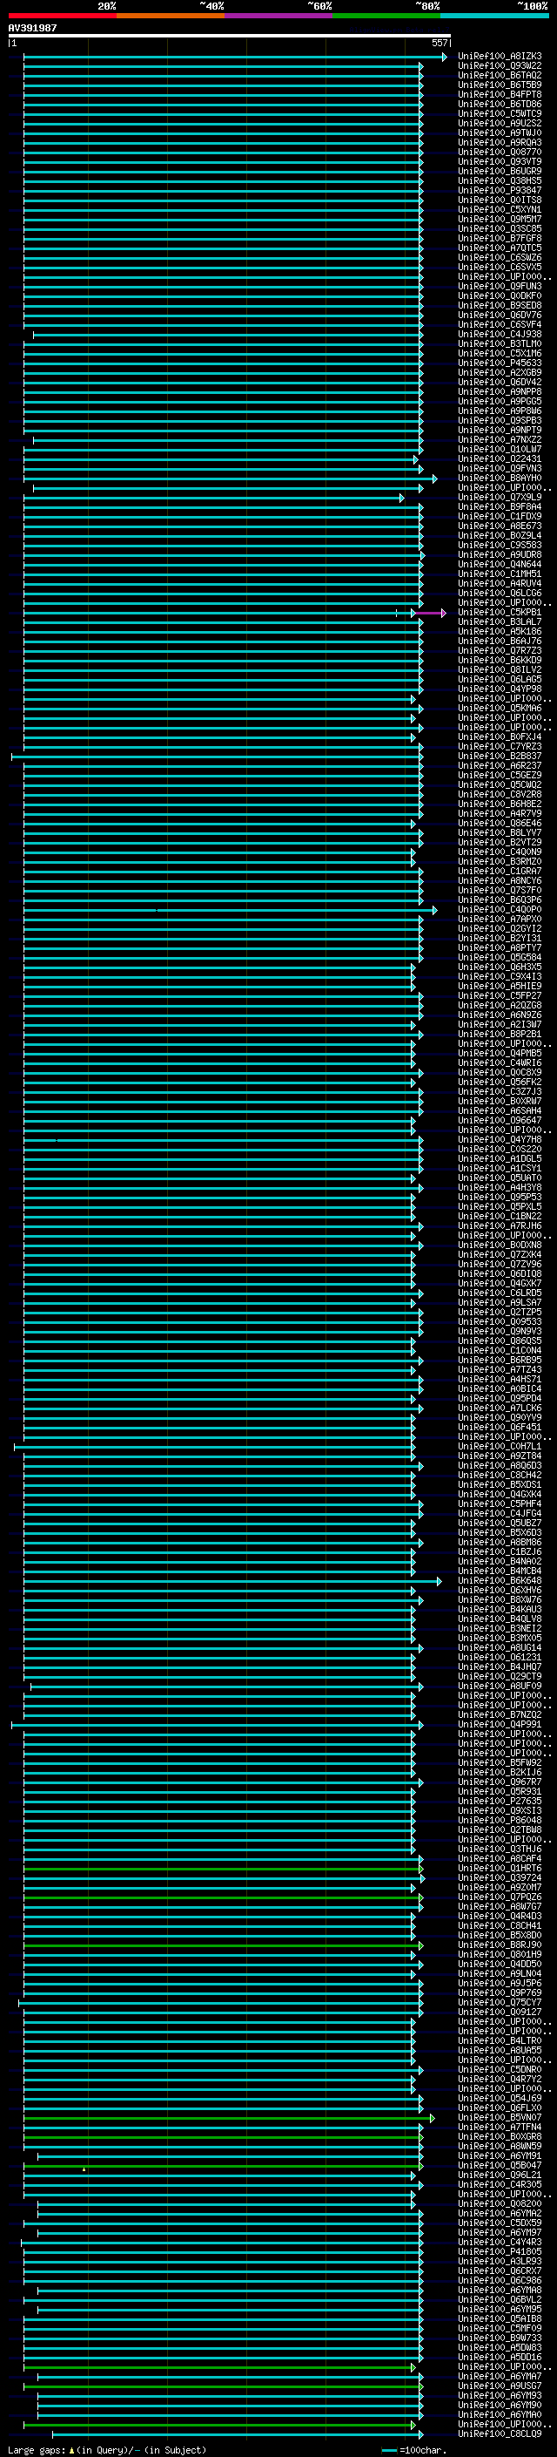Click the UniRef100_A7LCK6 label
The image size is (557, 2457).
click(x=500, y=1408)
